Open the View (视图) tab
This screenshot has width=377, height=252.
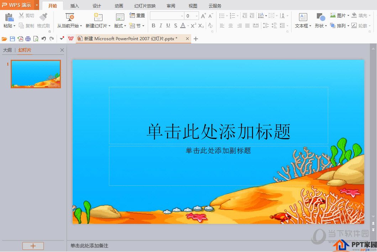tap(193, 6)
